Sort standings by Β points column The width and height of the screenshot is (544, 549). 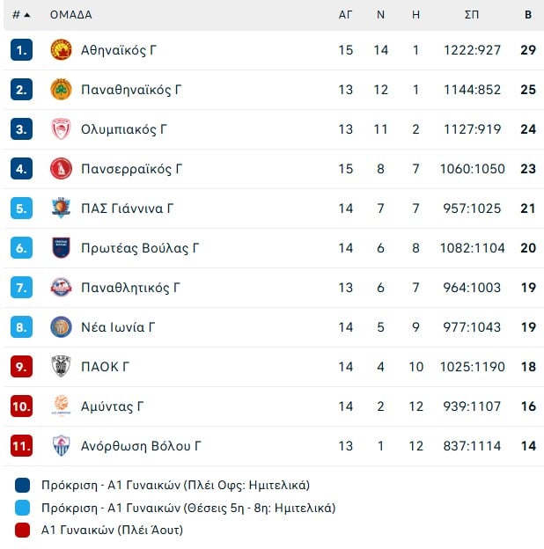[x=528, y=15]
